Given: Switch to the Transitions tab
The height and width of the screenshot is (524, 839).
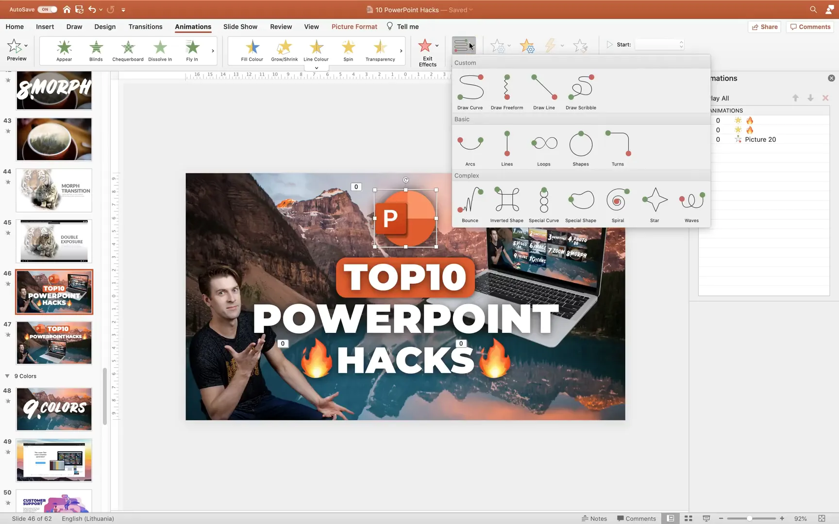Looking at the screenshot, I should [145, 27].
